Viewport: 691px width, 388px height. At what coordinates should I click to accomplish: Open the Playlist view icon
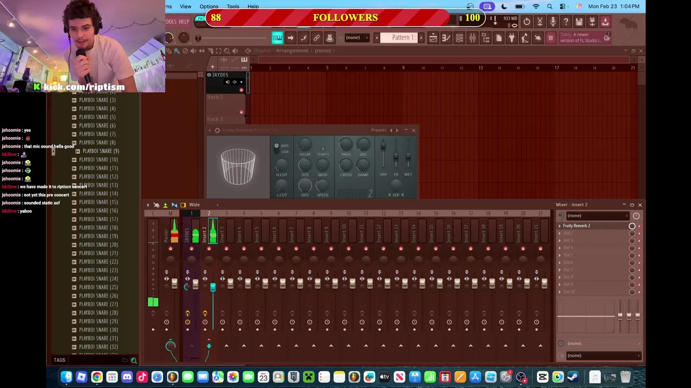[433, 38]
